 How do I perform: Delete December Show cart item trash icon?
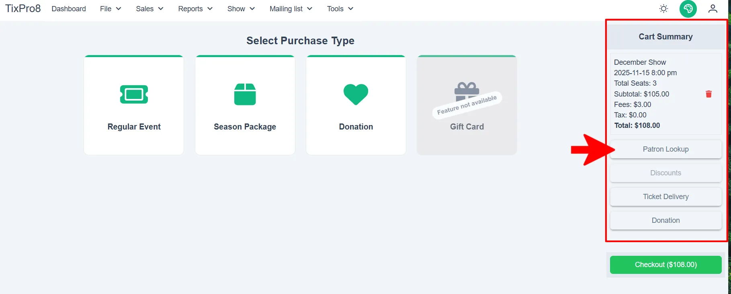click(x=708, y=94)
